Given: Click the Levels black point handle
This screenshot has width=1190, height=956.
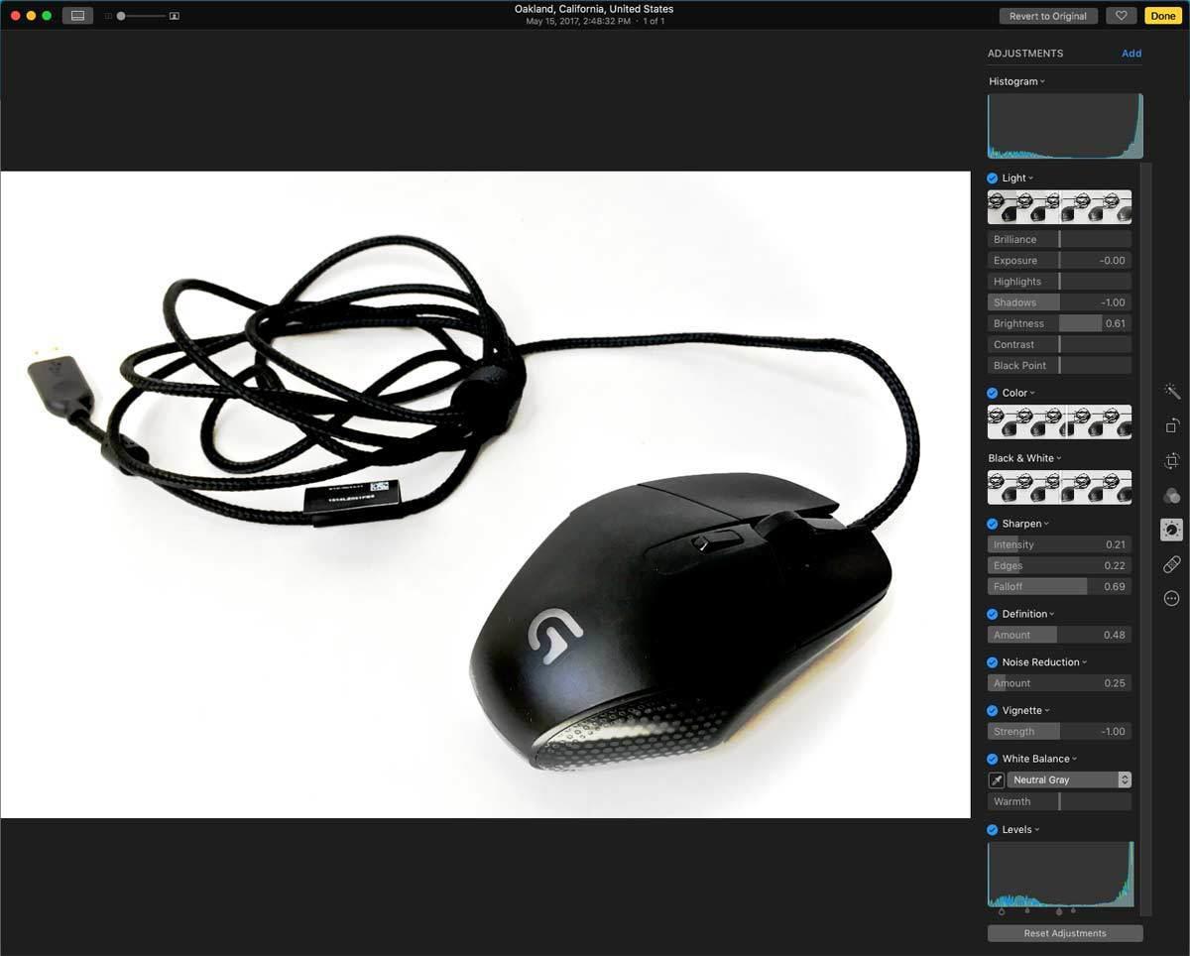Looking at the screenshot, I should 1002,911.
